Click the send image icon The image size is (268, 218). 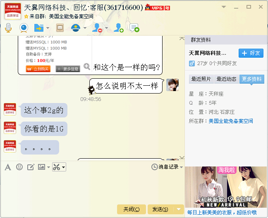tap(41, 167)
